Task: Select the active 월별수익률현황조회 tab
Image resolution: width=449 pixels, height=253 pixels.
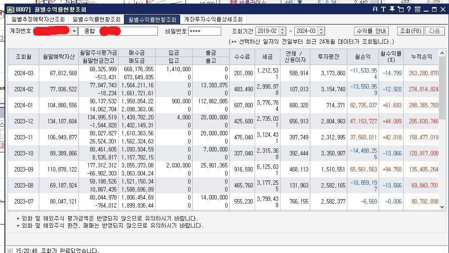Action: [x=152, y=20]
